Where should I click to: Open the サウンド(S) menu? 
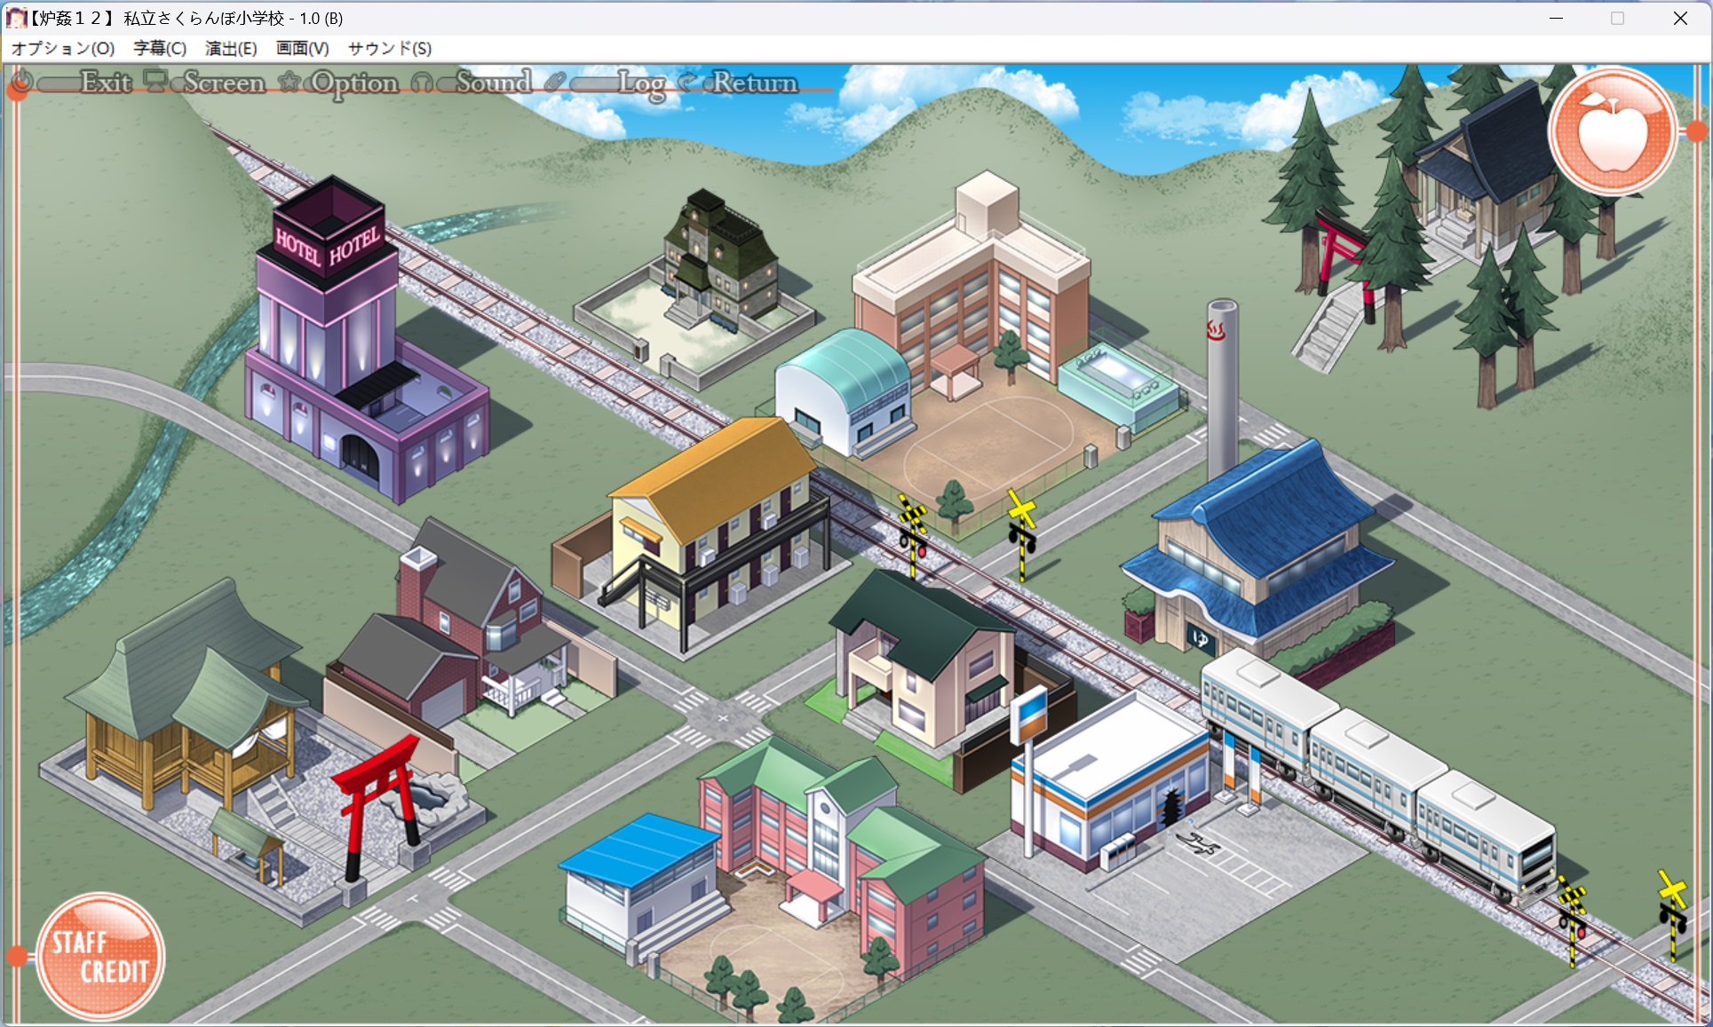[390, 48]
